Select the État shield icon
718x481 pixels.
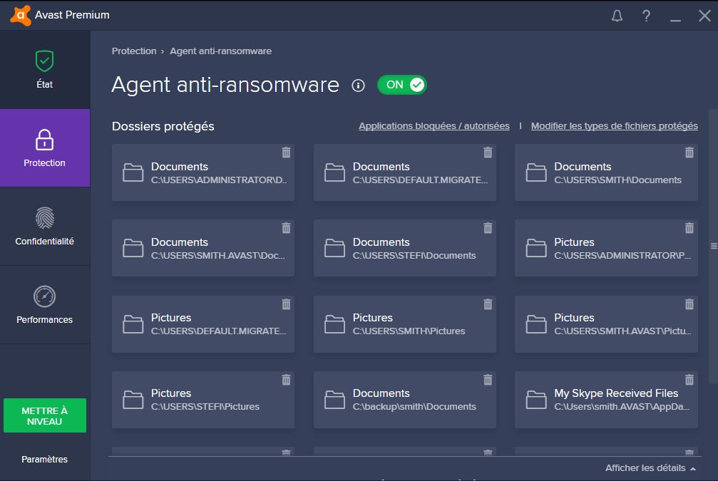44,61
